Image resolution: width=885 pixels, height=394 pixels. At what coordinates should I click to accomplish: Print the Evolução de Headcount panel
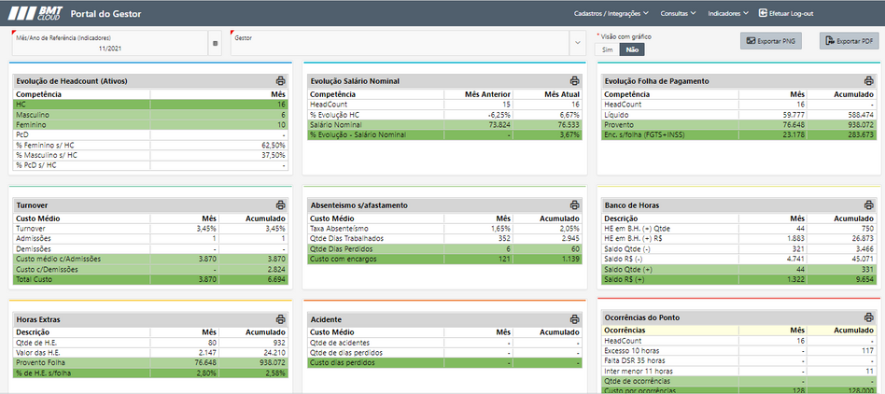pyautogui.click(x=280, y=80)
